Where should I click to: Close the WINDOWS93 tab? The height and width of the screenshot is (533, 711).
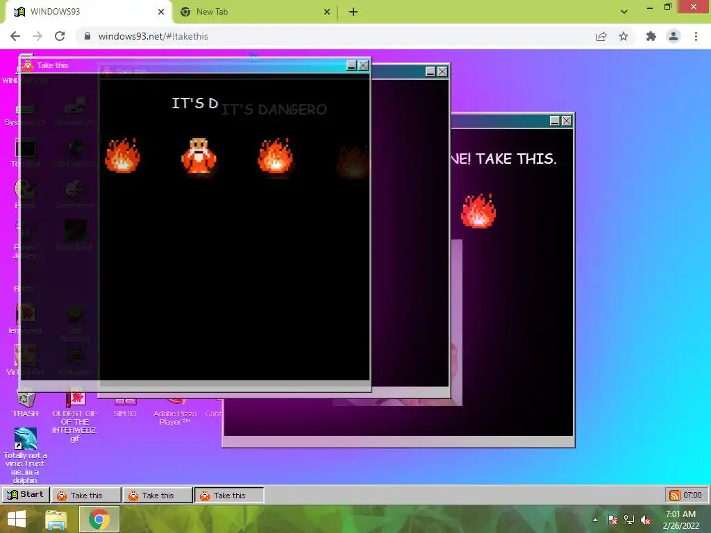[161, 12]
